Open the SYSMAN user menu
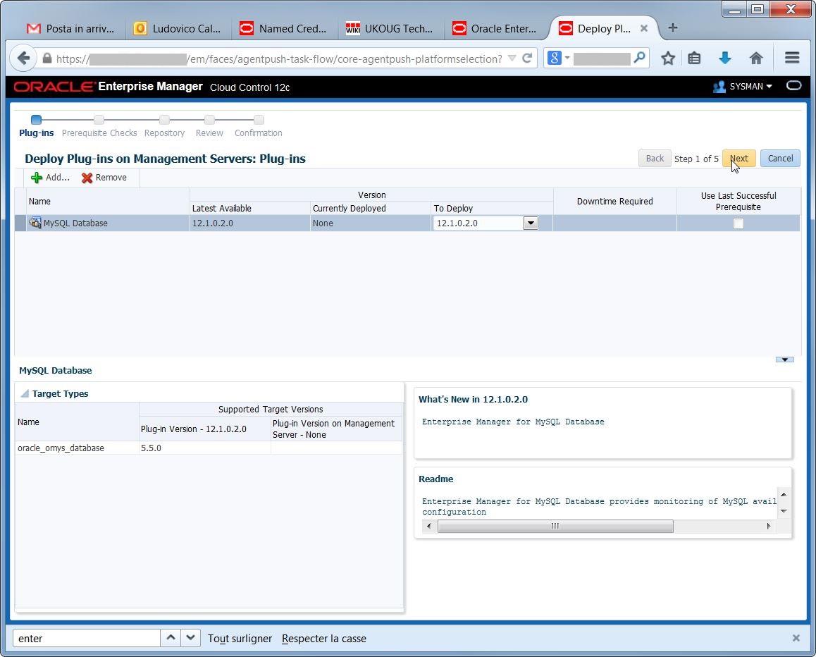 [743, 87]
